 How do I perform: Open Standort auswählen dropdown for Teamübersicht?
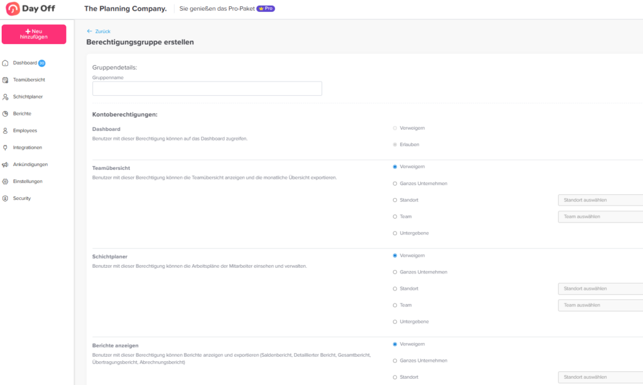pyautogui.click(x=600, y=201)
